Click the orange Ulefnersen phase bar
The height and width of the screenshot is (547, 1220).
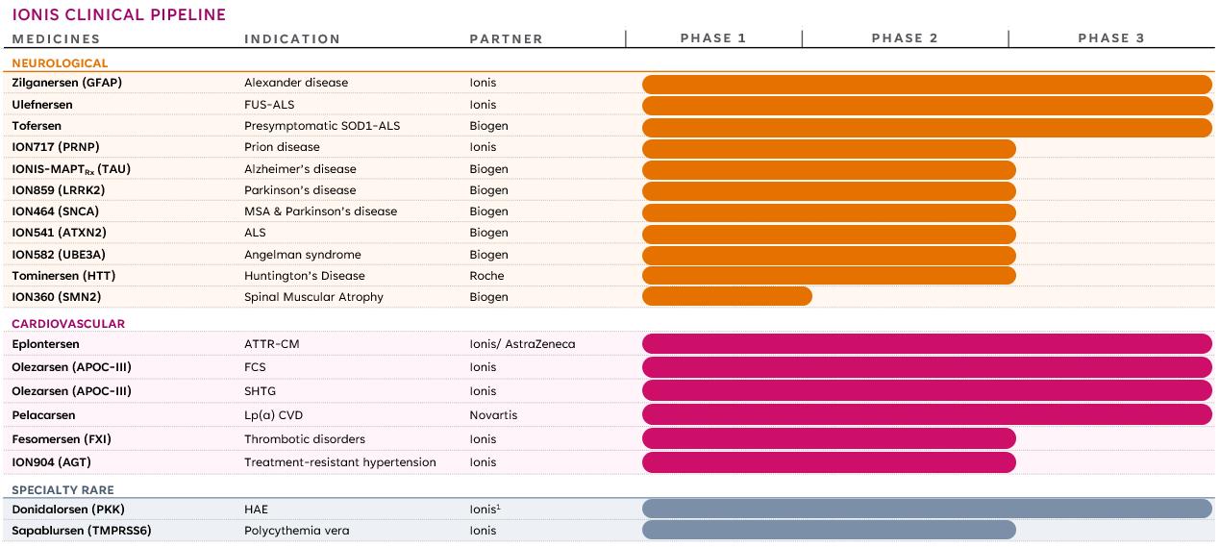coord(927,105)
